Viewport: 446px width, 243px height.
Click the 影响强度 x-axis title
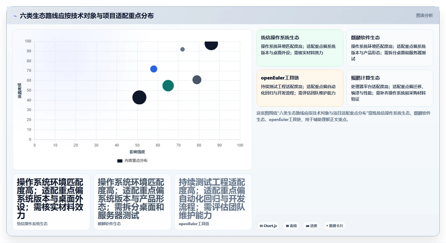click(137, 152)
